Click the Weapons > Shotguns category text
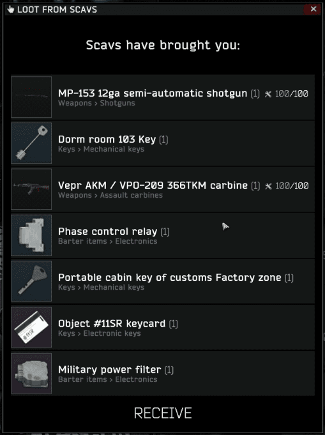325x435 pixels. tap(96, 103)
